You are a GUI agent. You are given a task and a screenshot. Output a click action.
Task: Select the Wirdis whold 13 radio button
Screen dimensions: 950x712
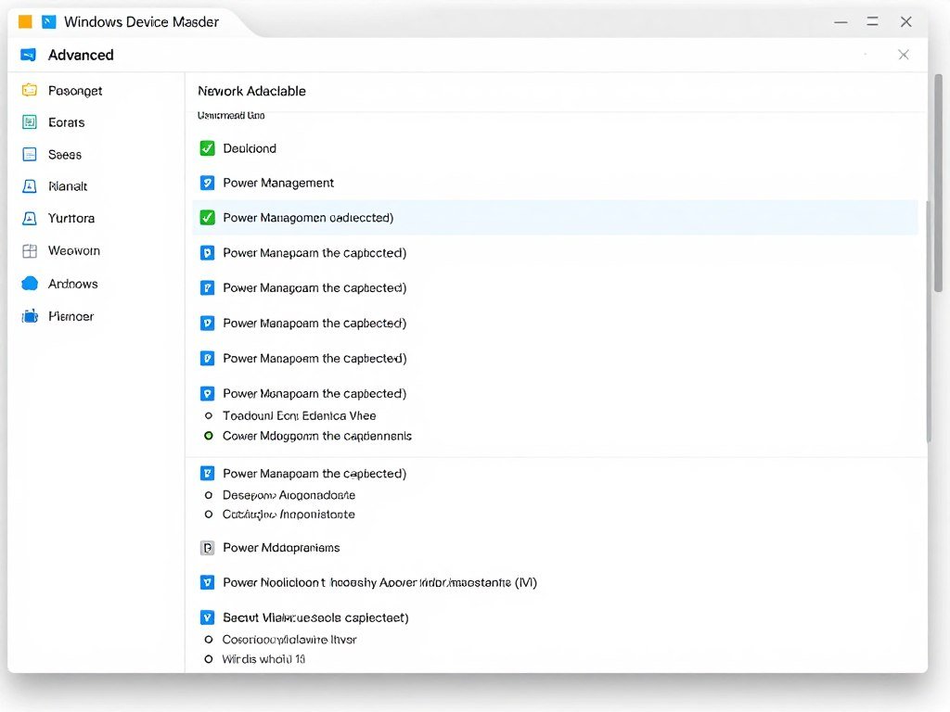[x=208, y=659]
